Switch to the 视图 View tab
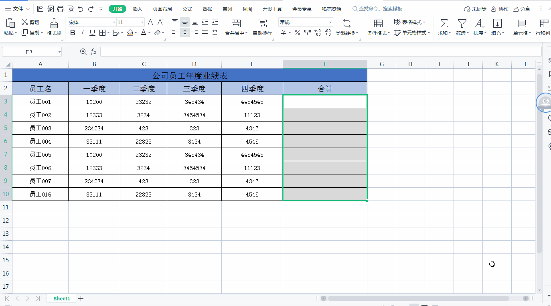 (x=247, y=9)
